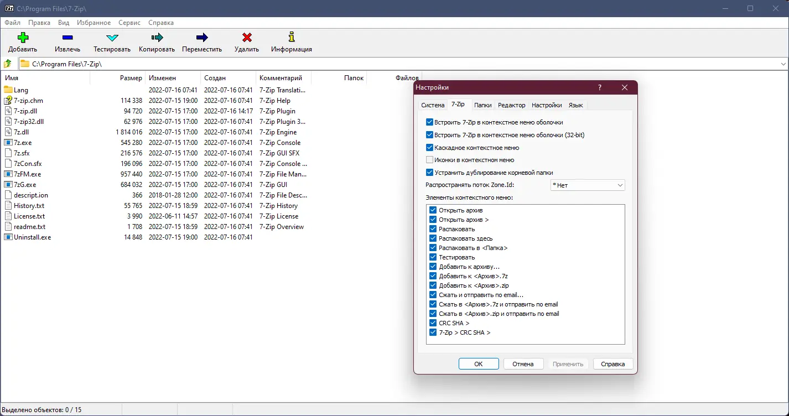The image size is (789, 416).
Task: Toggle the 32-bit shell context menu checkbox
Action: pos(430,135)
